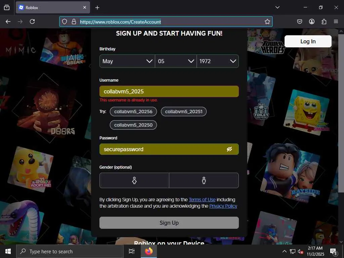344x258 pixels.
Task: Open the network tray icon
Action: click(293, 251)
